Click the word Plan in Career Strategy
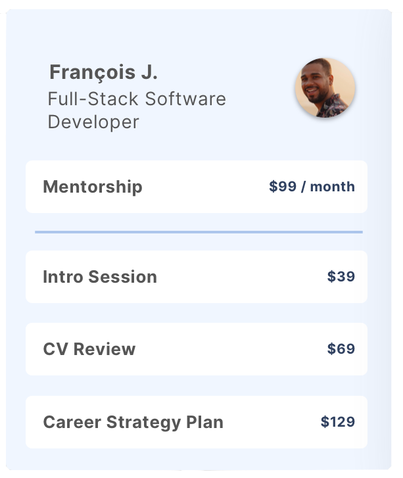This screenshot has width=403, height=478. pyautogui.click(x=204, y=422)
